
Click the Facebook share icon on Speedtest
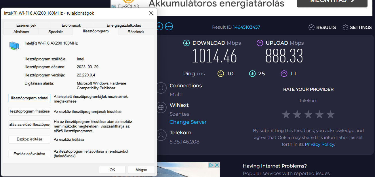[x=160, y=27]
